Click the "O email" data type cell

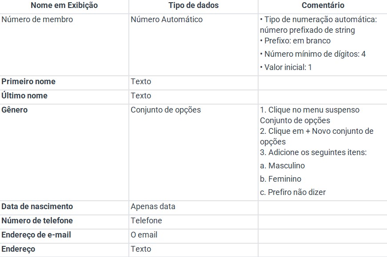144,235
